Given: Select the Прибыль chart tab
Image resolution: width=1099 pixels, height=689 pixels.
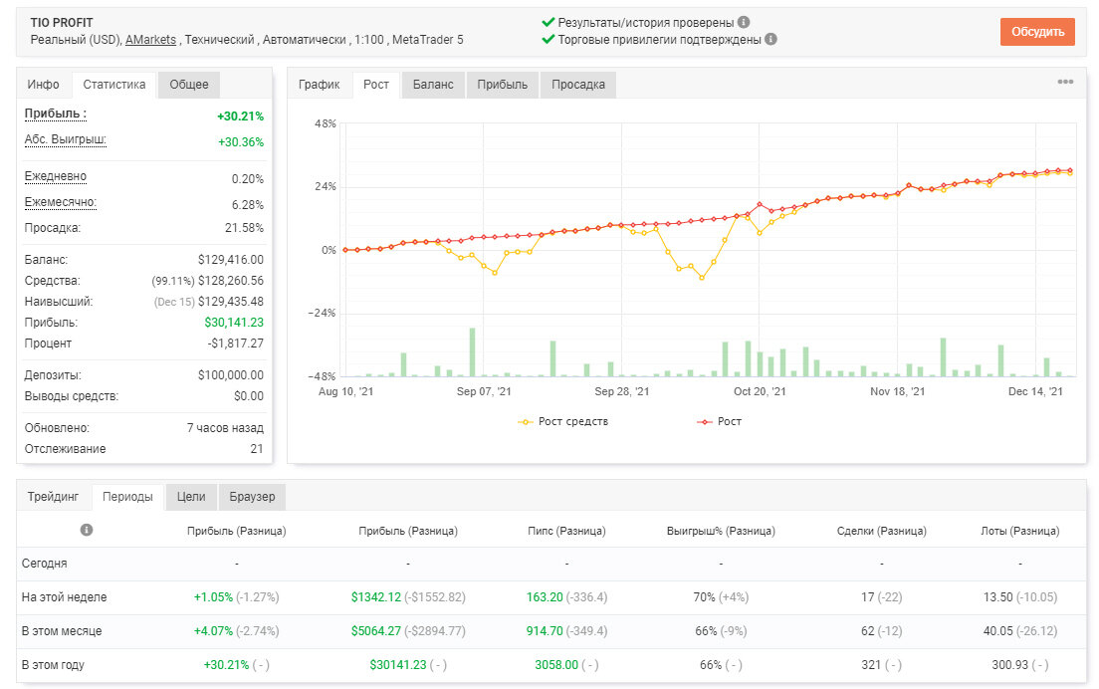Looking at the screenshot, I should click(x=503, y=84).
